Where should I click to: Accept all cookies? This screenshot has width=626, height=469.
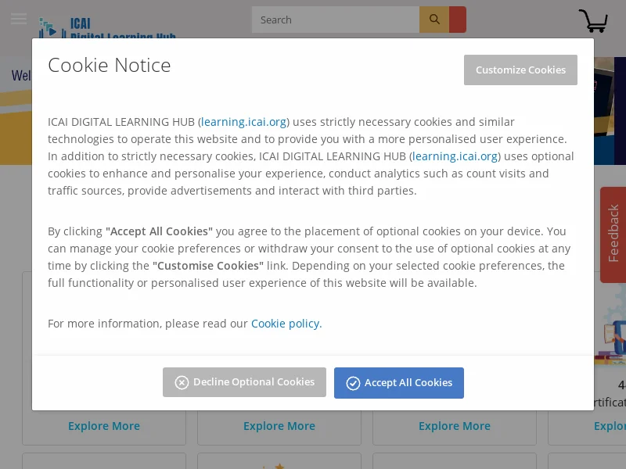399,383
